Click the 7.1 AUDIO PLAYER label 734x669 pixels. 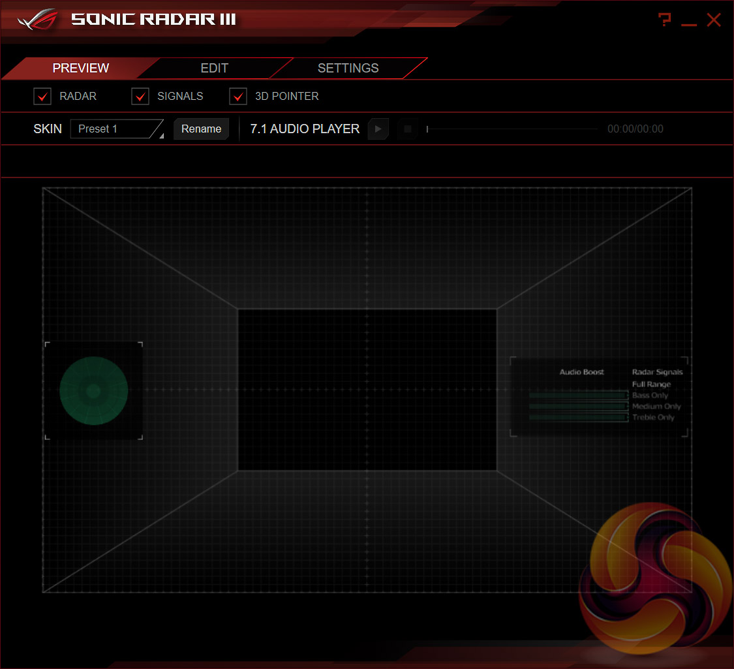(305, 129)
